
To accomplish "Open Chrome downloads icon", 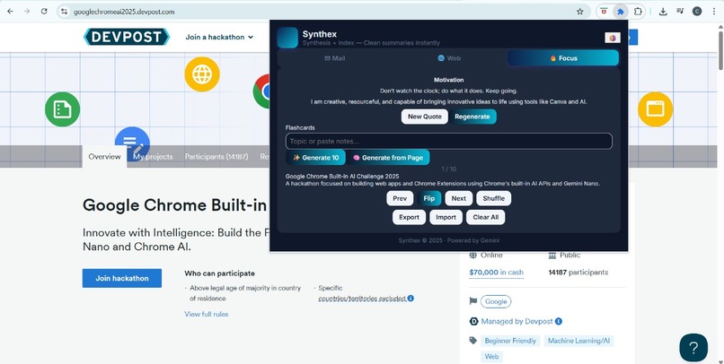I will click(663, 12).
